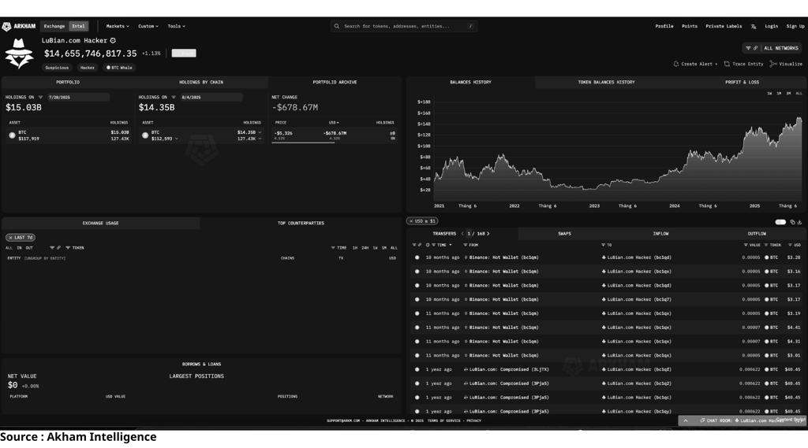Click the download icon above the transfers table

click(800, 222)
